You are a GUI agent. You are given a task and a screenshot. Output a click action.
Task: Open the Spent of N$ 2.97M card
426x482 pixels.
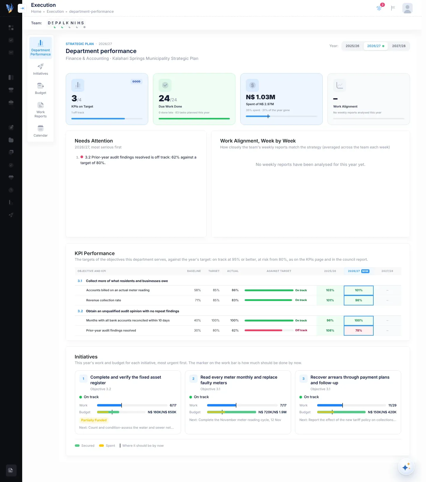[281, 99]
